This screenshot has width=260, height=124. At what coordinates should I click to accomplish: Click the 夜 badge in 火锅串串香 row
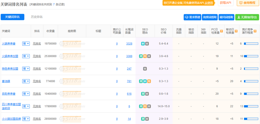pos(147,44)
